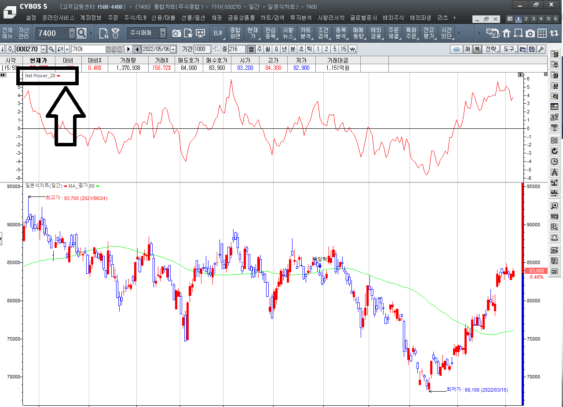Click the refresh arrow icon in right sidebar

coord(554,151)
